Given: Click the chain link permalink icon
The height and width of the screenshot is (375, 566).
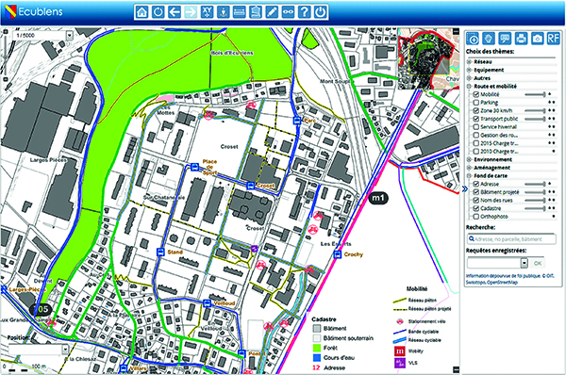Looking at the screenshot, I should 288,11.
